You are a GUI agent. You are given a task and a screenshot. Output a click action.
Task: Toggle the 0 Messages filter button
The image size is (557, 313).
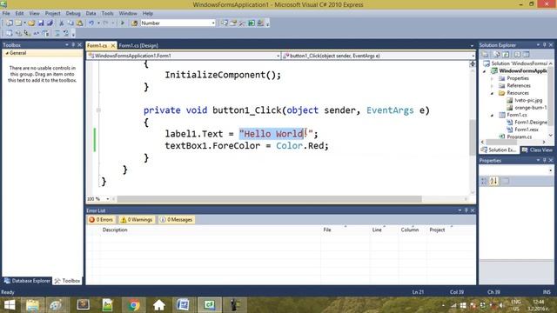(176, 220)
